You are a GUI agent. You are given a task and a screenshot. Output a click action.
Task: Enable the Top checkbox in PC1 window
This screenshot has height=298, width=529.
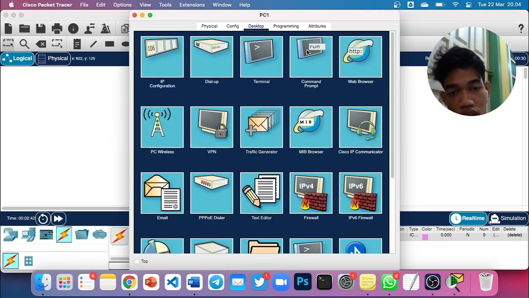point(137,261)
